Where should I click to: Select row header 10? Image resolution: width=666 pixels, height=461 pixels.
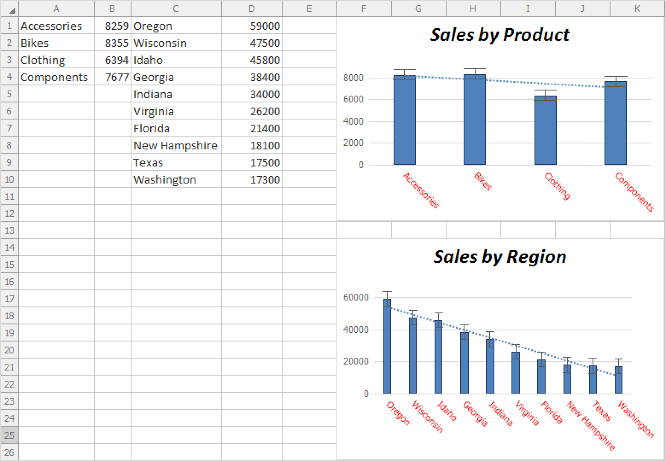click(9, 179)
